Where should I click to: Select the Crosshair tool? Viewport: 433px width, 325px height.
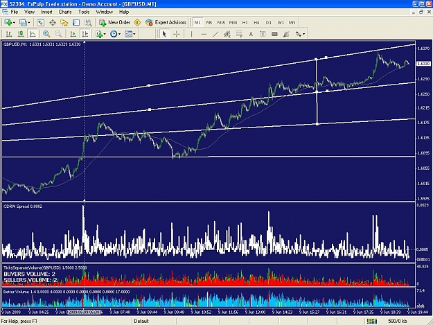[x=177, y=34]
